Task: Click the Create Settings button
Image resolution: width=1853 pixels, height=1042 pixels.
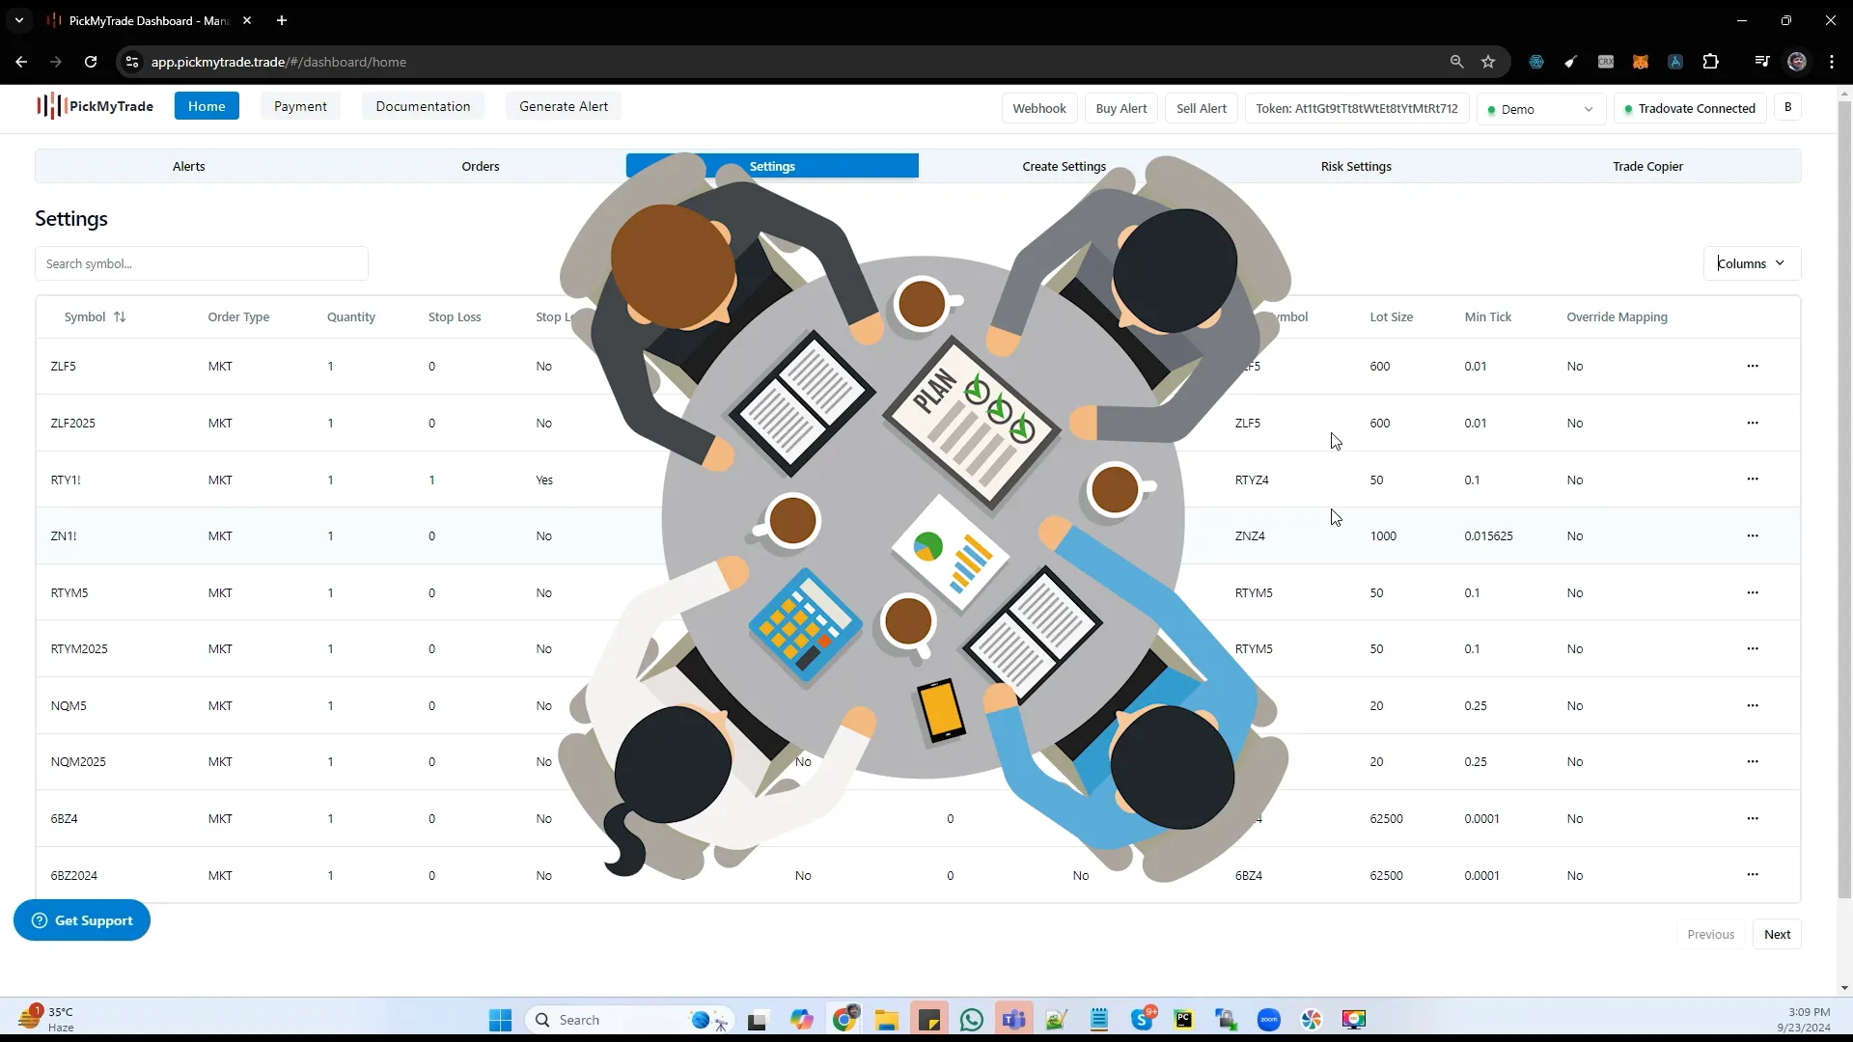Action: pyautogui.click(x=1064, y=165)
